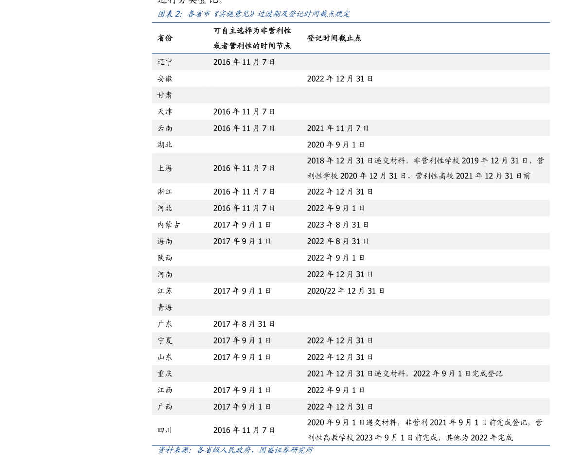
Task: Click the 天津 province cell
Action: tap(165, 112)
